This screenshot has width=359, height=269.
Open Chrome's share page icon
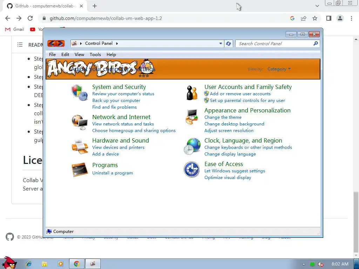tap(304, 18)
